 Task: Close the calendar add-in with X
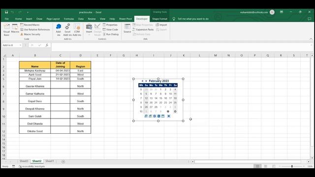pyautogui.click(x=169, y=116)
